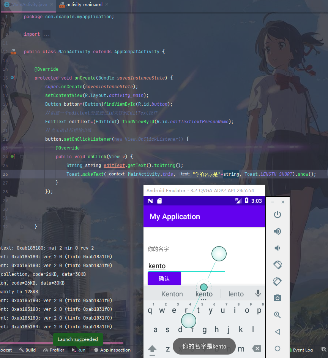Click the Launch succeeded notification balloon

click(78, 339)
